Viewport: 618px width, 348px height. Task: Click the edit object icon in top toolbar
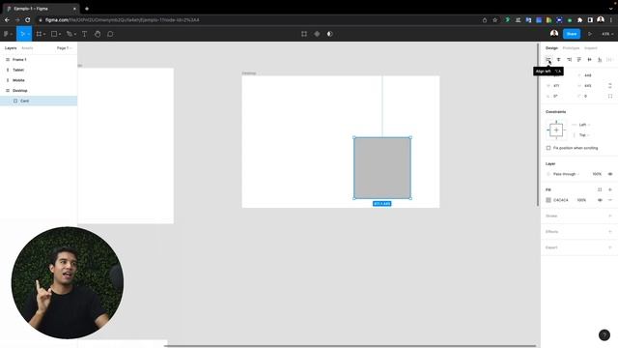point(304,34)
